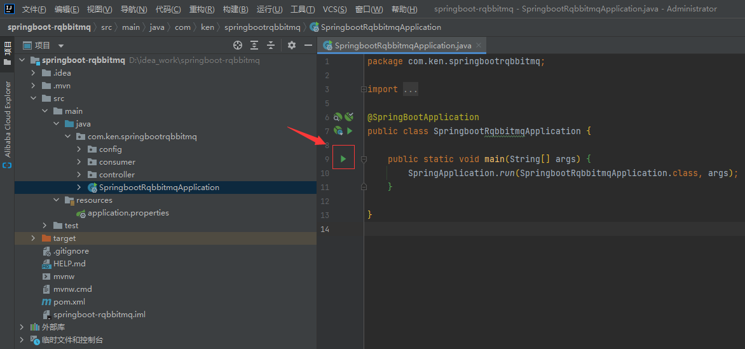Click springboot-rqbbitmq in the breadcrumb bar
745x349 pixels.
[49, 27]
